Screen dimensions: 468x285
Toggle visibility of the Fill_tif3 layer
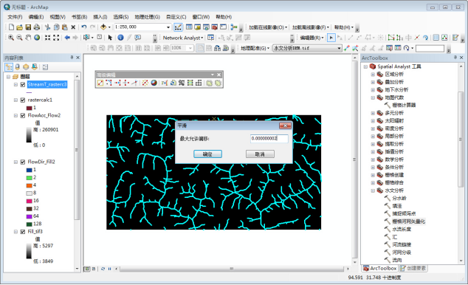tap(23, 232)
